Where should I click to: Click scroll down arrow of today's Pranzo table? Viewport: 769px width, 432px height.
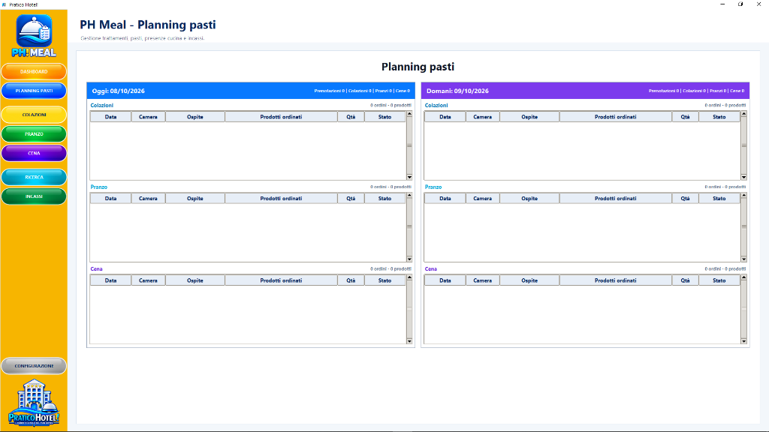409,259
